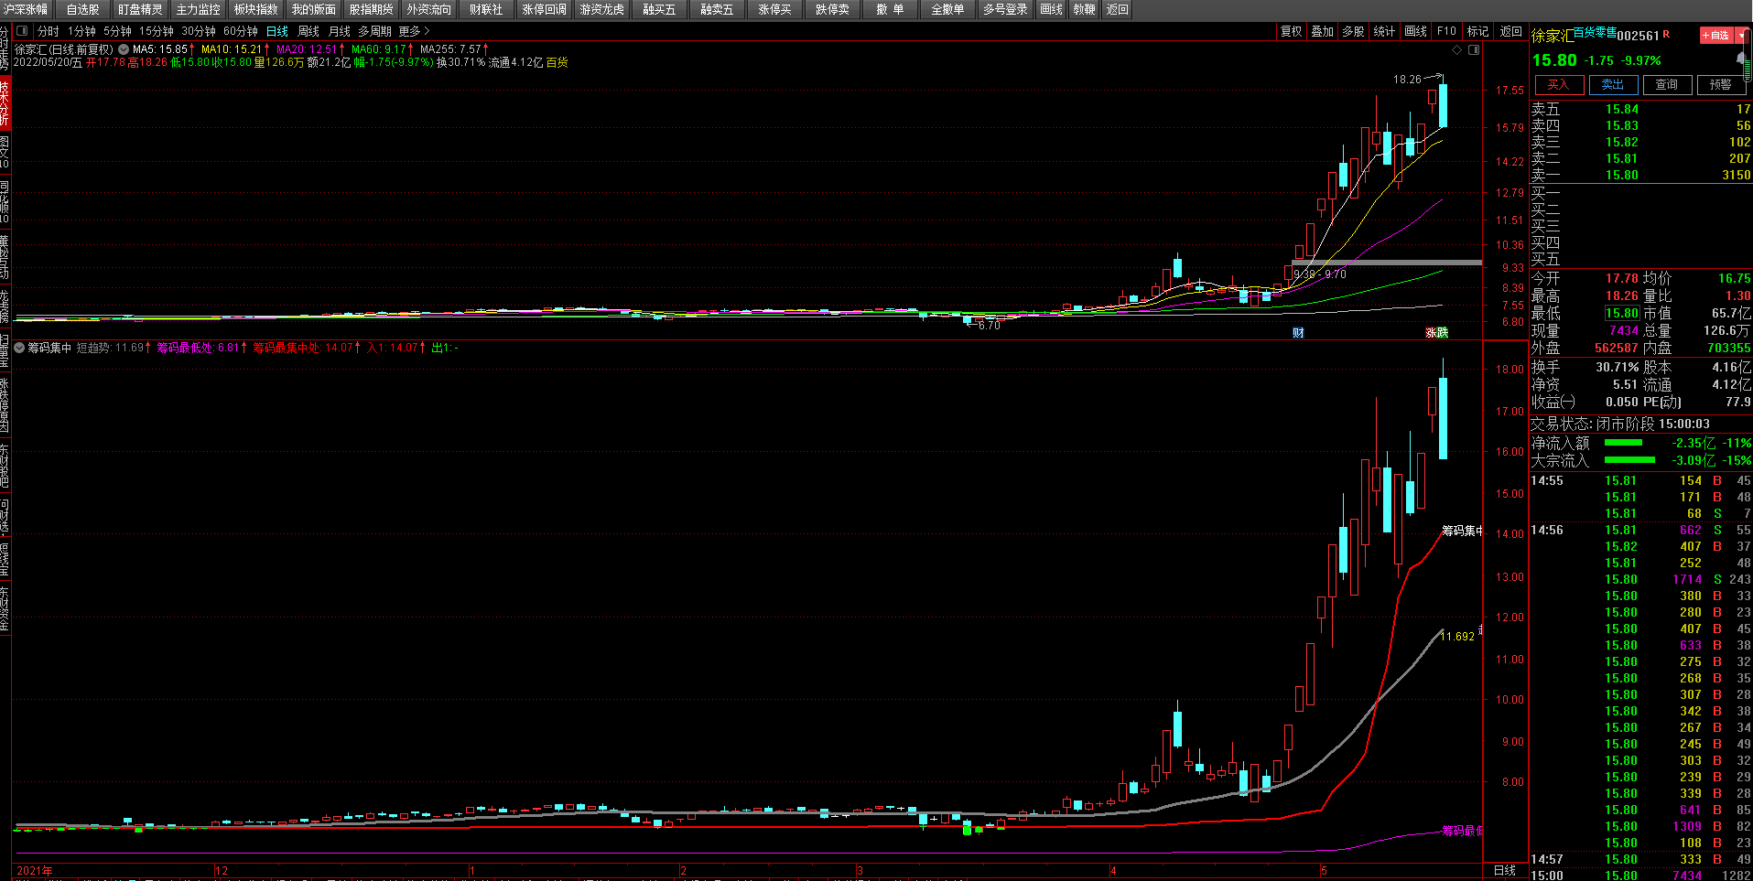Open F10 company info

1447,31
